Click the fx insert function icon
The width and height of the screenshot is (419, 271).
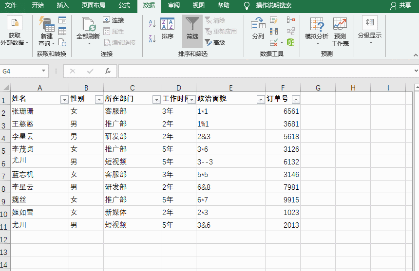(x=107, y=71)
